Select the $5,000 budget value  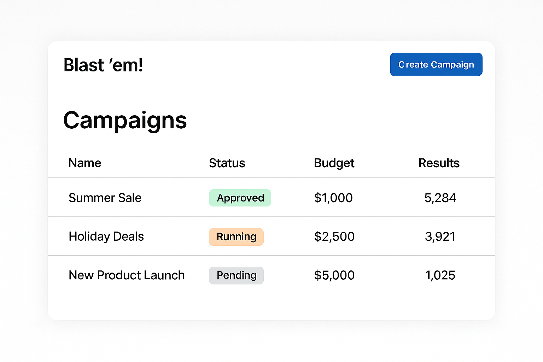coord(334,275)
